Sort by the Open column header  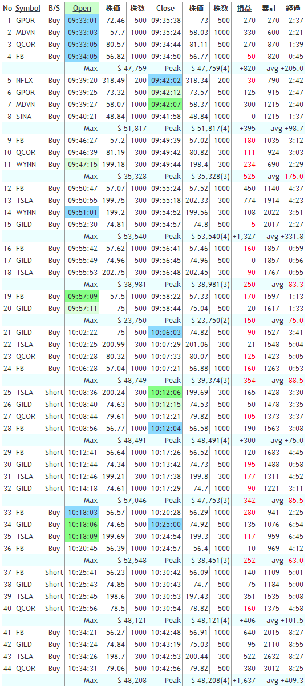tap(82, 9)
